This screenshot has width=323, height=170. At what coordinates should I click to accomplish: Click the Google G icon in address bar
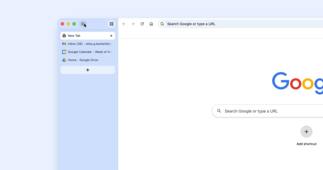pyautogui.click(x=162, y=24)
